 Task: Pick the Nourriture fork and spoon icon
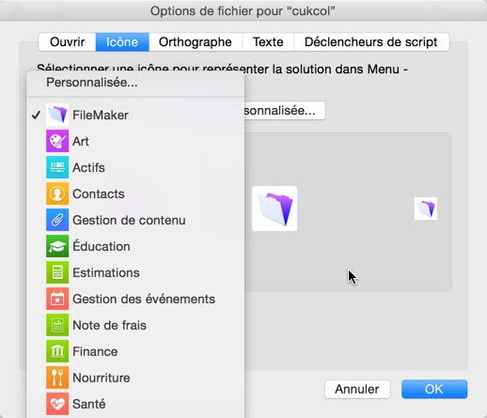tap(57, 378)
